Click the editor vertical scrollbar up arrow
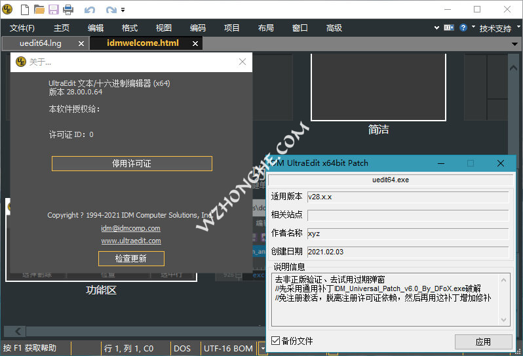523x356 pixels. point(513,68)
